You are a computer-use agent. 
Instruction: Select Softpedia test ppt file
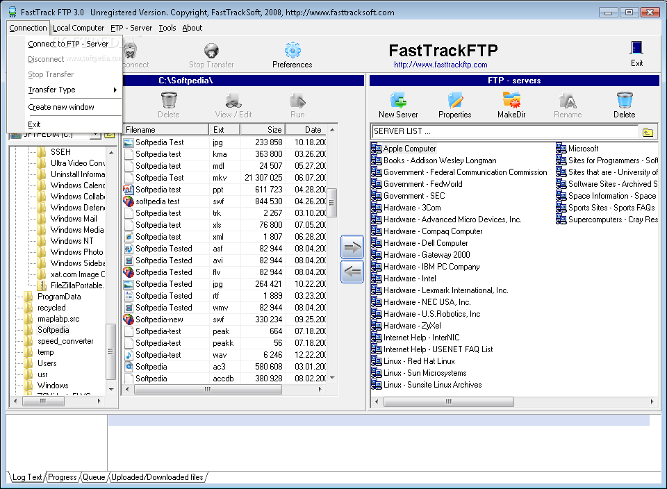click(224, 190)
